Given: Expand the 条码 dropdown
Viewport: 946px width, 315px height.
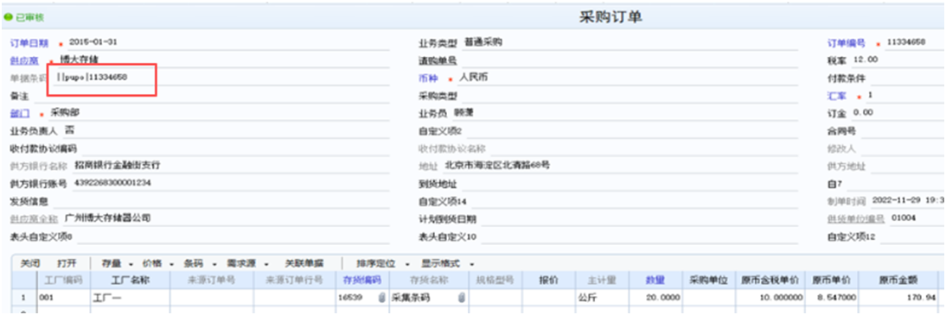Looking at the screenshot, I should click(200, 264).
